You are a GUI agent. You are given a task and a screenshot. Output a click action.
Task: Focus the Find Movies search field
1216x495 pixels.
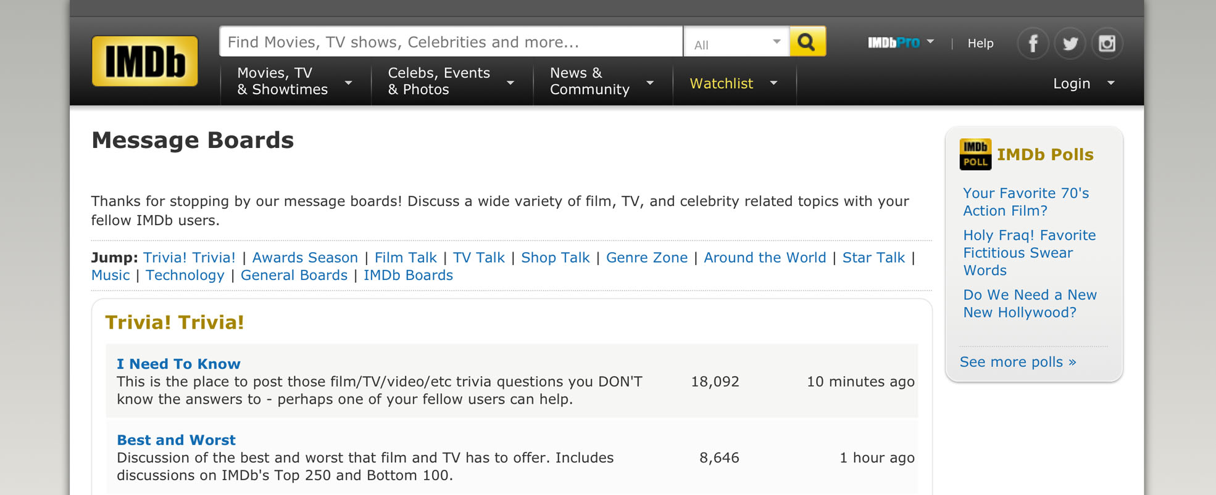(x=451, y=42)
